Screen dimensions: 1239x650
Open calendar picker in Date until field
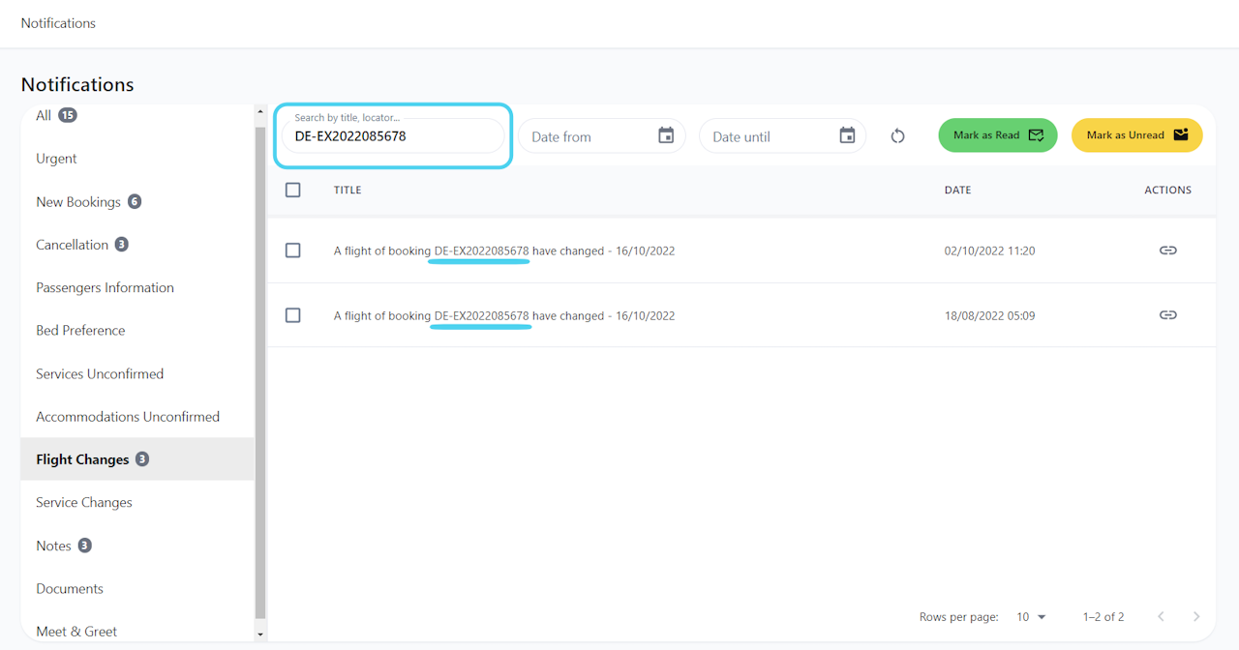click(x=847, y=135)
